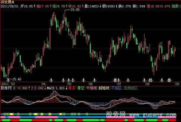181x122 pixels.
Task: Jump to the 08 month timeline label
Action: click(x=148, y=84)
